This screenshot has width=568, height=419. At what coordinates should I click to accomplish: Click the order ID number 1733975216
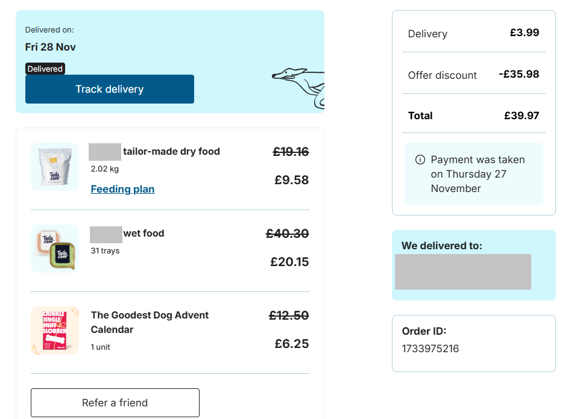[x=430, y=349]
